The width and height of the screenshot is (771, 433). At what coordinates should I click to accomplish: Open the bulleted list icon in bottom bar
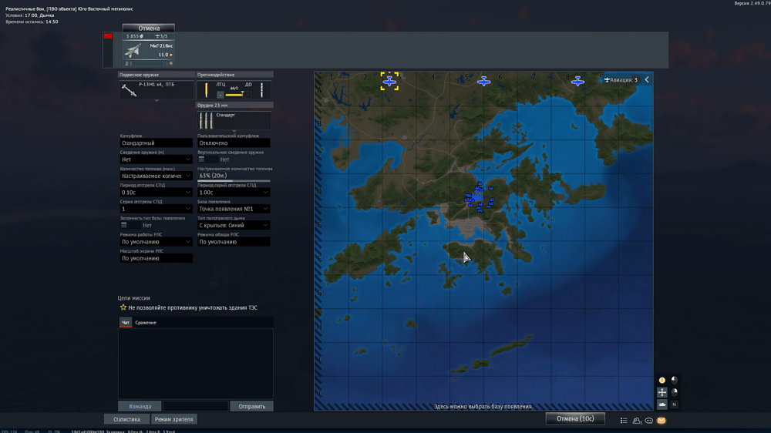(x=624, y=421)
